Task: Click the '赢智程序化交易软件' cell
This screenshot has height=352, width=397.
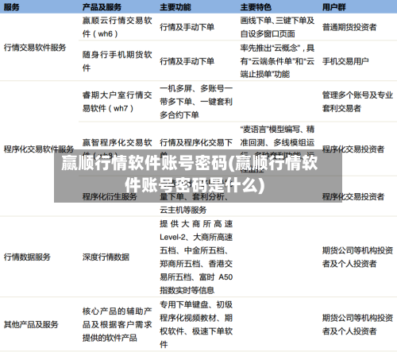Action: [x=117, y=149]
